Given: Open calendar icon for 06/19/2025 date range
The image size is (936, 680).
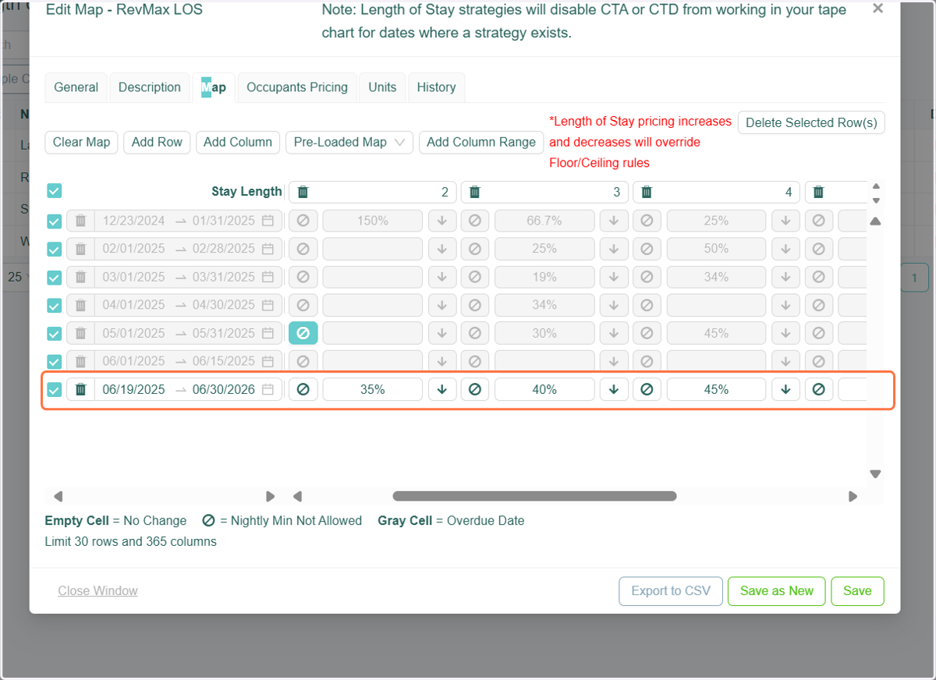Looking at the screenshot, I should click(x=268, y=389).
